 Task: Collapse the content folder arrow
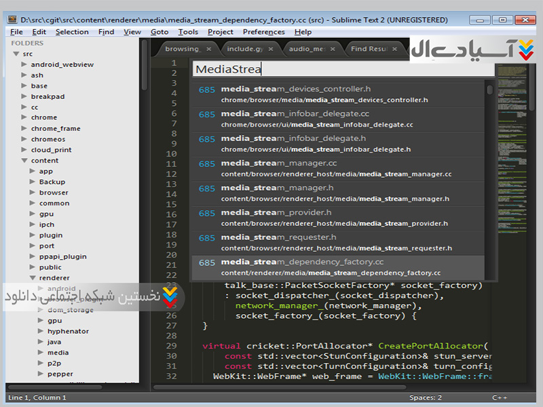[x=24, y=161]
